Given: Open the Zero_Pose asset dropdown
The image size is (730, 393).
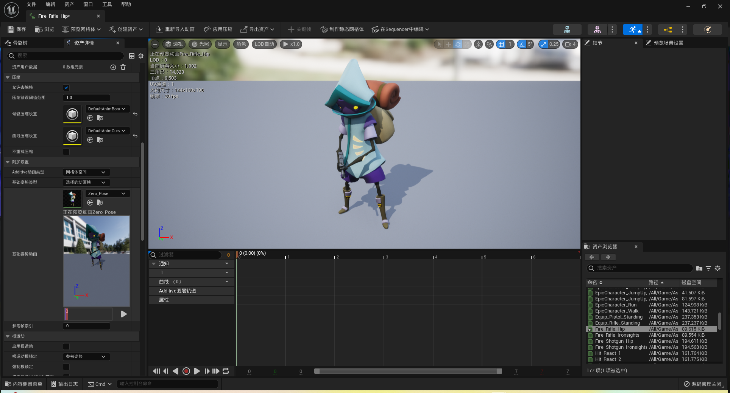Looking at the screenshot, I should click(x=108, y=193).
